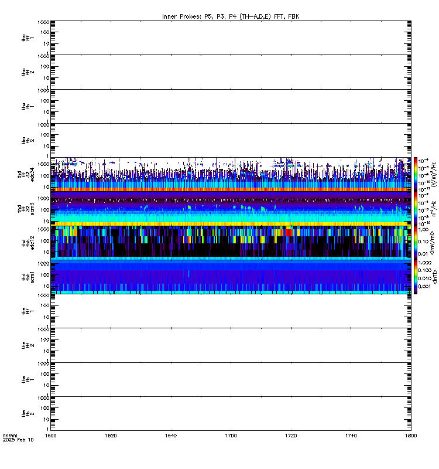
Task: Click the 'the fff 2' panel label
Action: coord(28,345)
